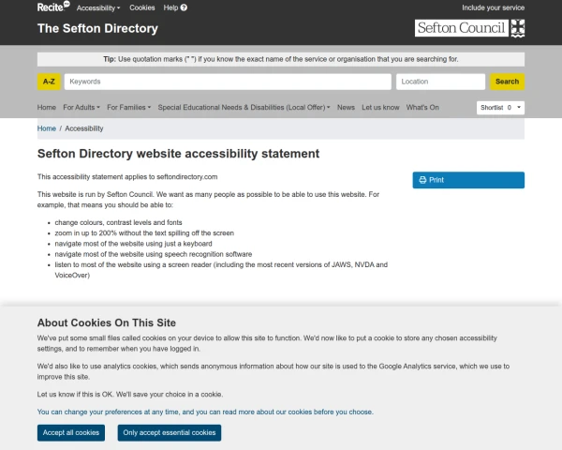Go to Home in navigation menu
The width and height of the screenshot is (562, 450).
[47, 108]
